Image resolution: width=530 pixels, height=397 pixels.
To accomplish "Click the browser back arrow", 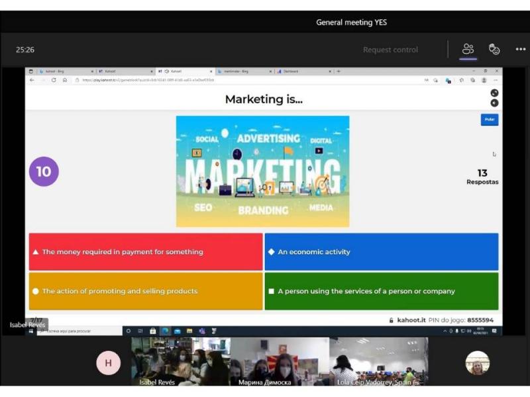I will point(32,80).
